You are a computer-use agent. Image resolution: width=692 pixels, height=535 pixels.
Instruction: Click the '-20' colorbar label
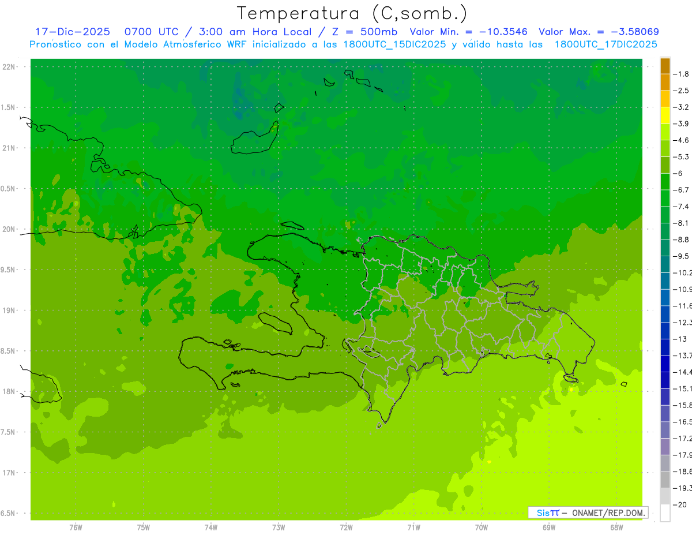[680, 504]
